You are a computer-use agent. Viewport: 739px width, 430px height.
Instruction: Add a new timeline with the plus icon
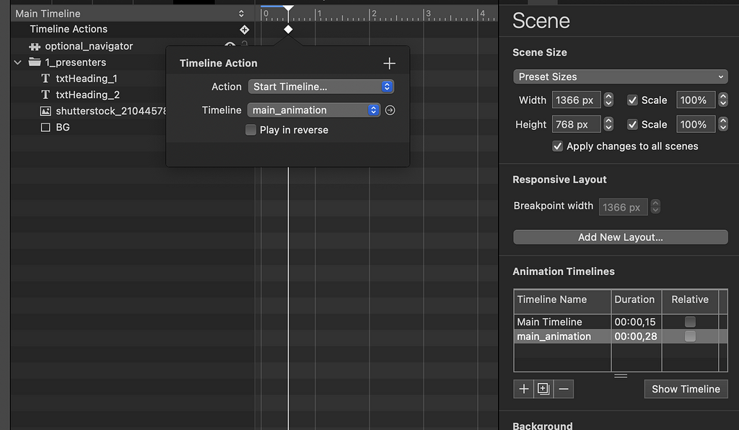click(x=523, y=388)
